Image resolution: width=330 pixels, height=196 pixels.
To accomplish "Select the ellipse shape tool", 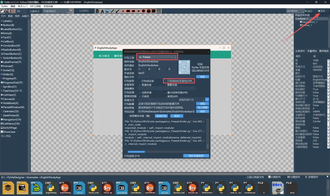I will pos(133,11).
